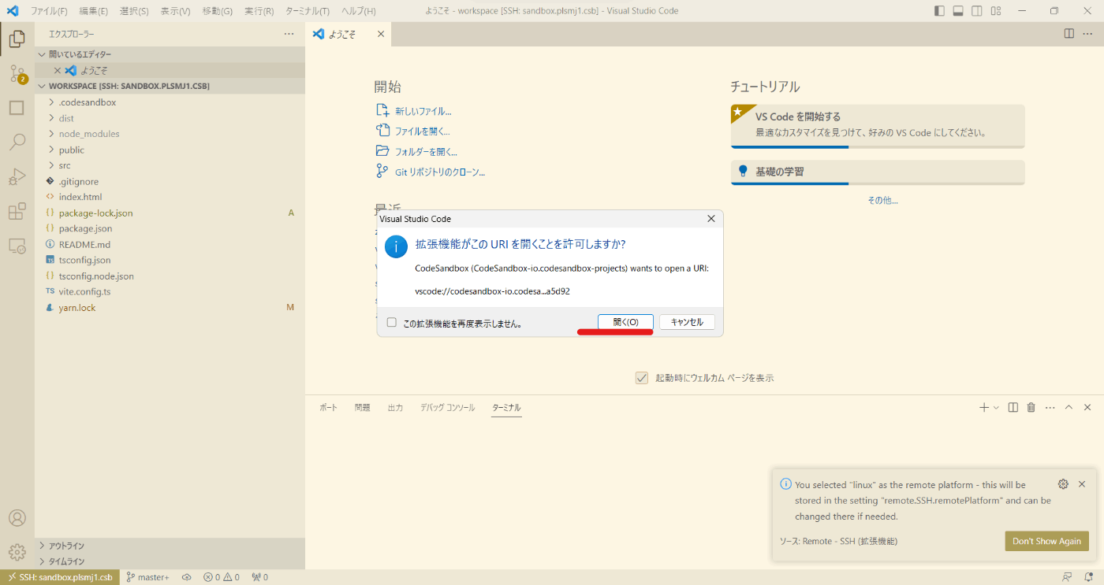Split the terminal panel
This screenshot has height=585, width=1104.
point(1013,407)
